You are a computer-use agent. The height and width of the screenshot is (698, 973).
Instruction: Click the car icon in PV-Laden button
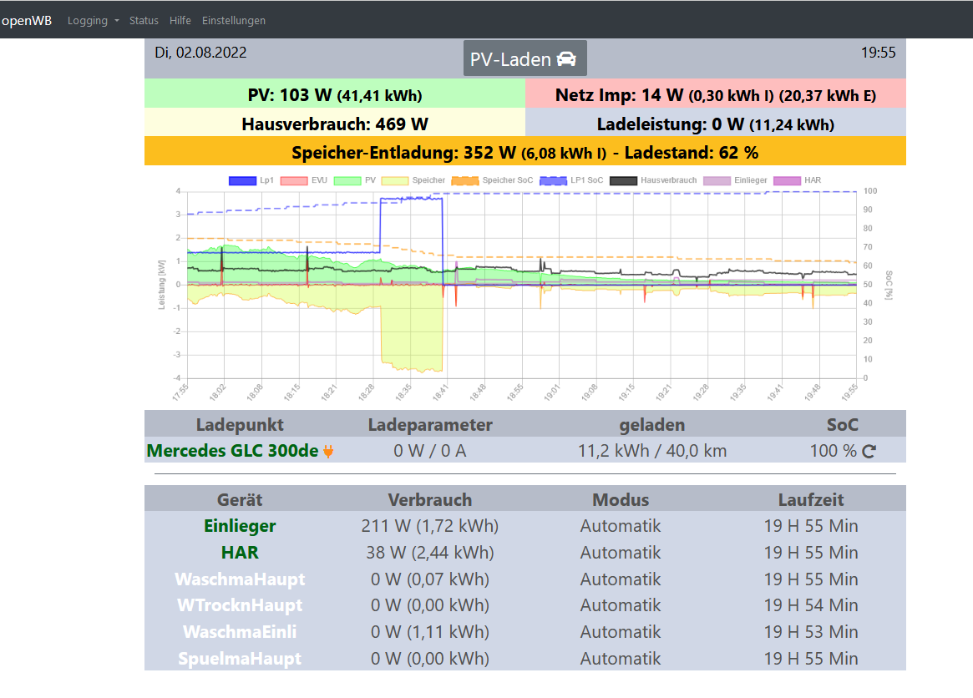click(x=566, y=59)
